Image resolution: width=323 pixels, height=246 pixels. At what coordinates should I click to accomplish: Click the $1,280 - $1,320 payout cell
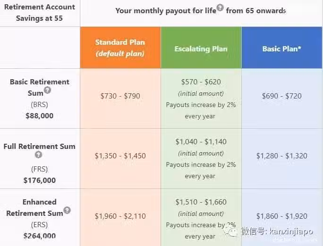click(x=282, y=156)
